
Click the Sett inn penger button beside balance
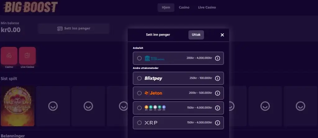[74, 28]
